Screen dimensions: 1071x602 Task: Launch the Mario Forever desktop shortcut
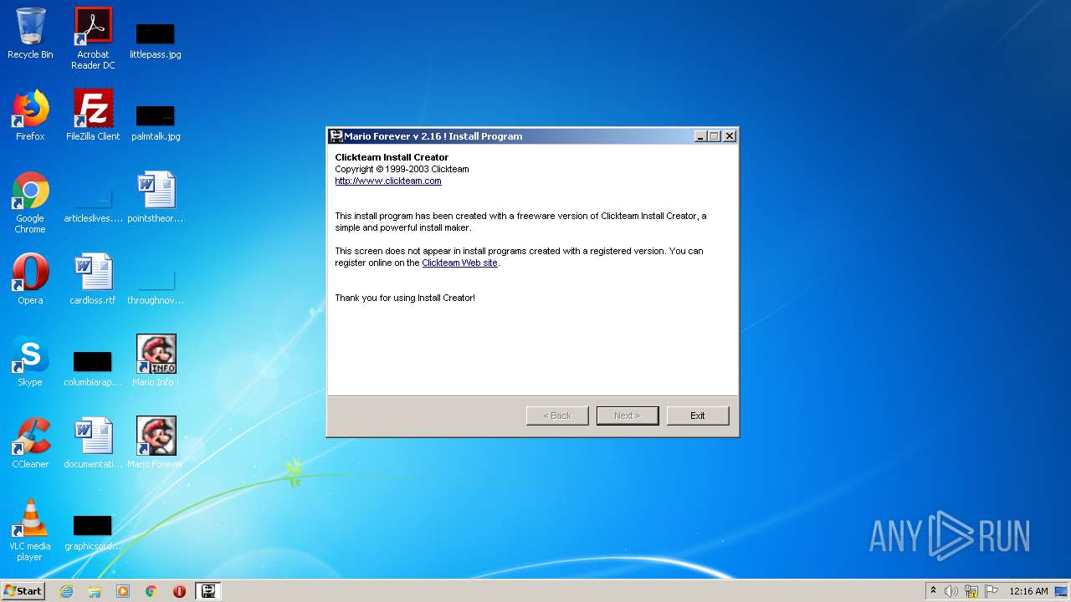click(x=156, y=443)
